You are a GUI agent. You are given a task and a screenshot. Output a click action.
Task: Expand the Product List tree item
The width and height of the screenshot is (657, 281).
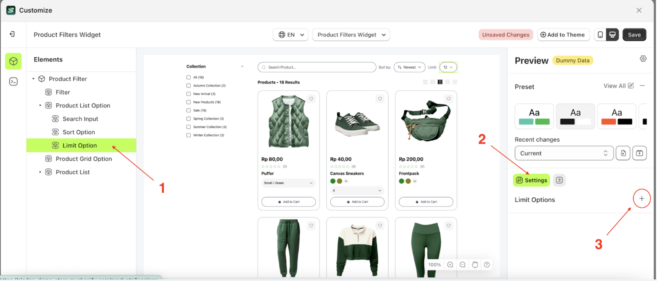coord(40,172)
